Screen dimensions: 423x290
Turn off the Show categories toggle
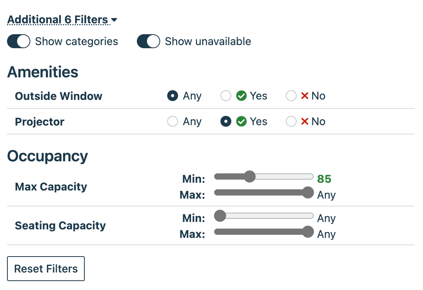click(19, 41)
